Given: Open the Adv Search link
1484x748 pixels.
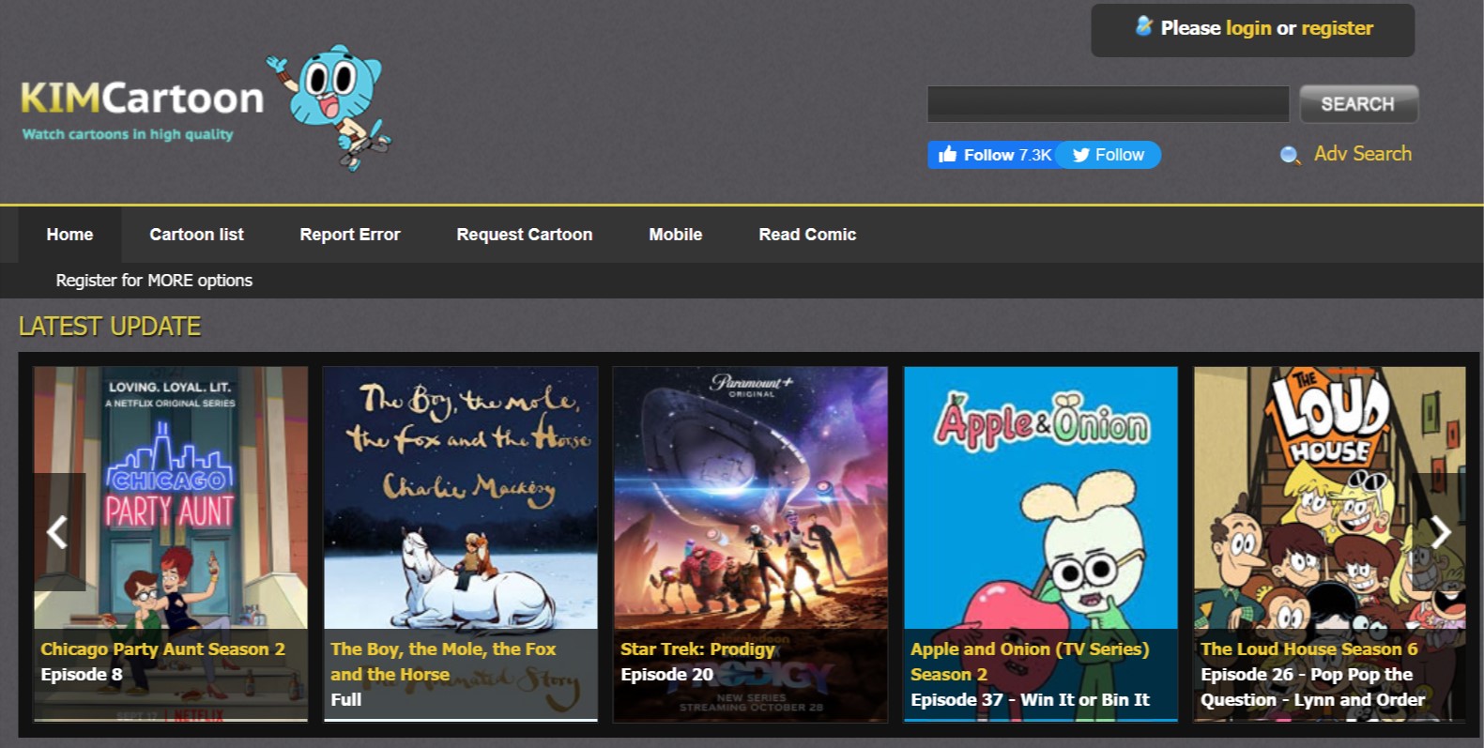Looking at the screenshot, I should click(1362, 154).
